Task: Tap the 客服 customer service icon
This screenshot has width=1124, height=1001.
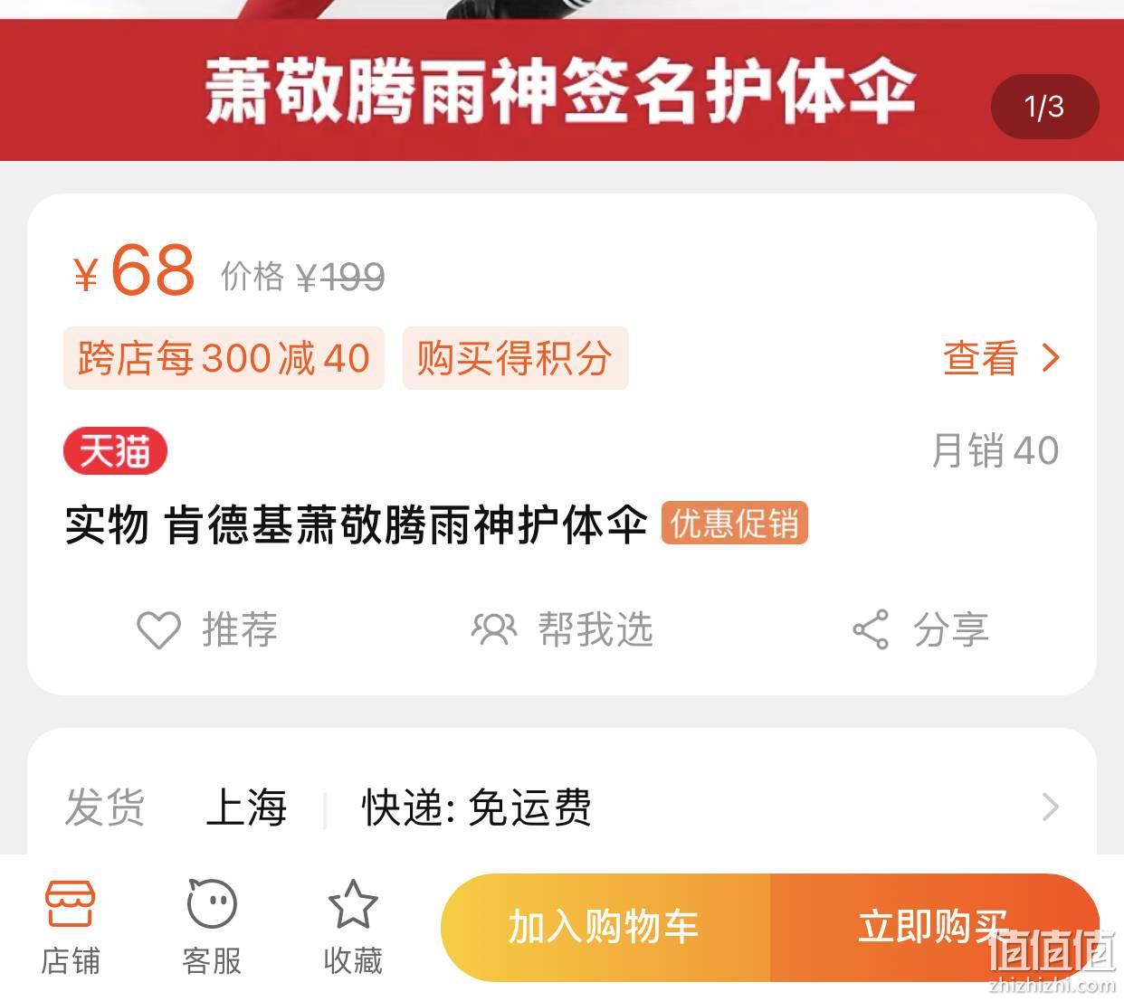Action: click(x=212, y=903)
